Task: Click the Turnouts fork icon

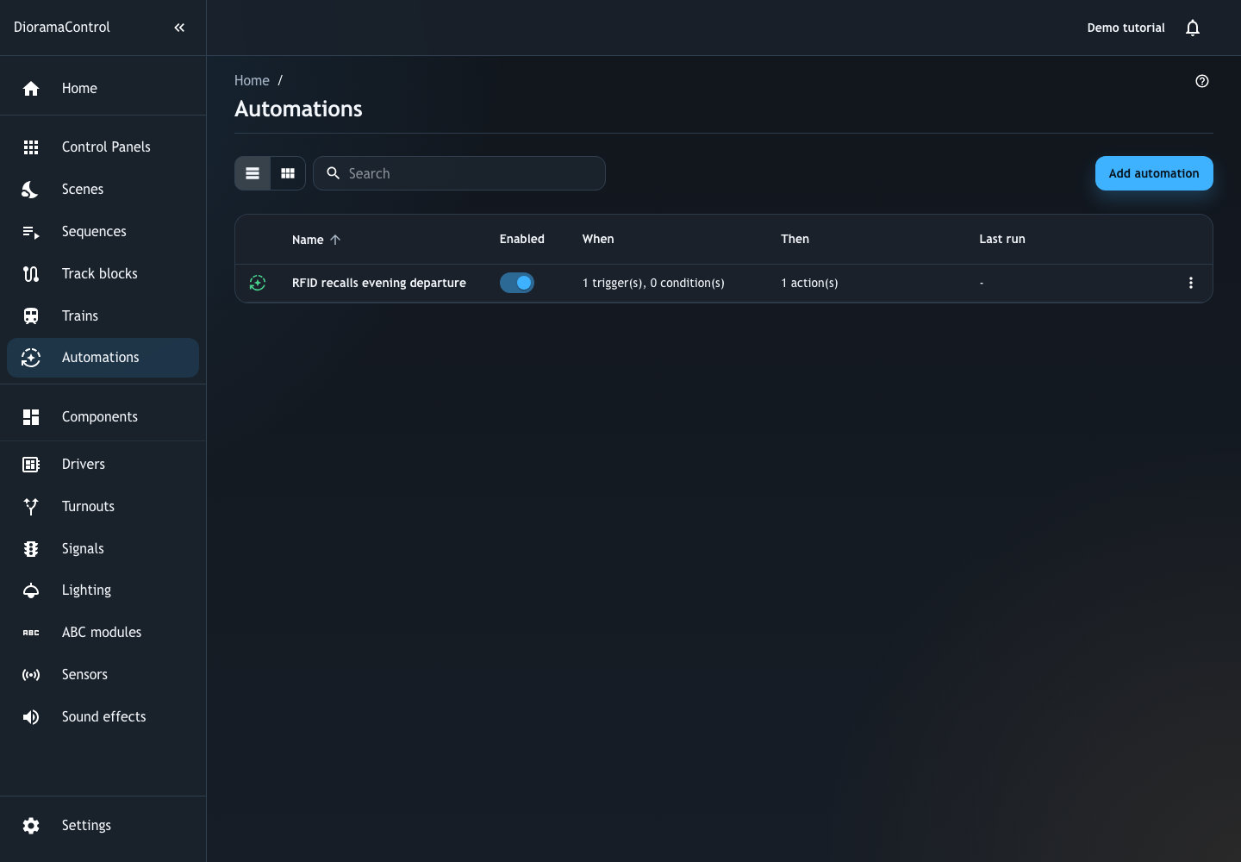Action: 31,507
